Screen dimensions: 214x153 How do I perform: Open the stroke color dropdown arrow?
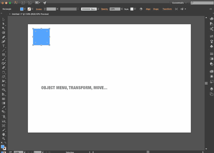32,9
